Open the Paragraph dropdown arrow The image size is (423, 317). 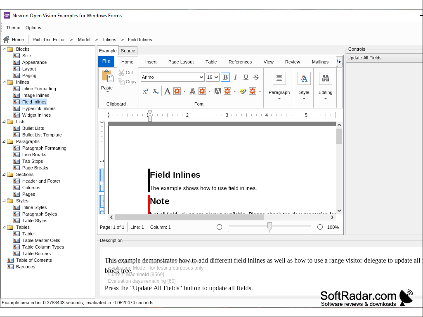click(279, 99)
